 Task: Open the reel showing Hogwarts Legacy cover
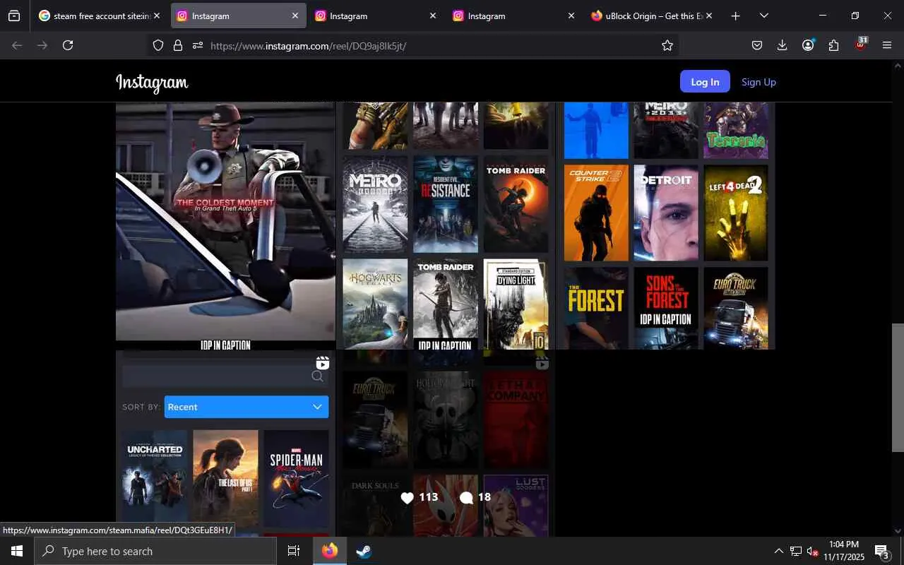445,226
